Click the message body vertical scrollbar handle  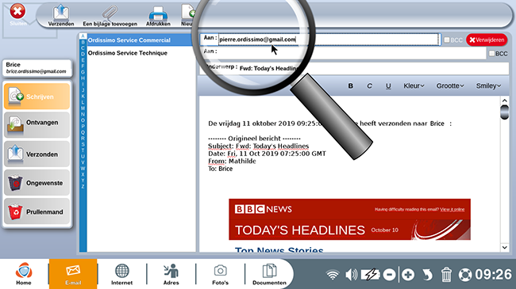504,112
